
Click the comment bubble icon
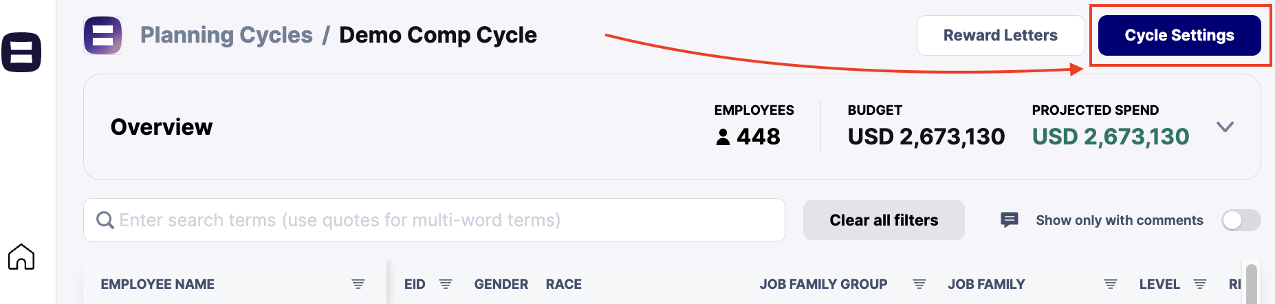(1010, 220)
